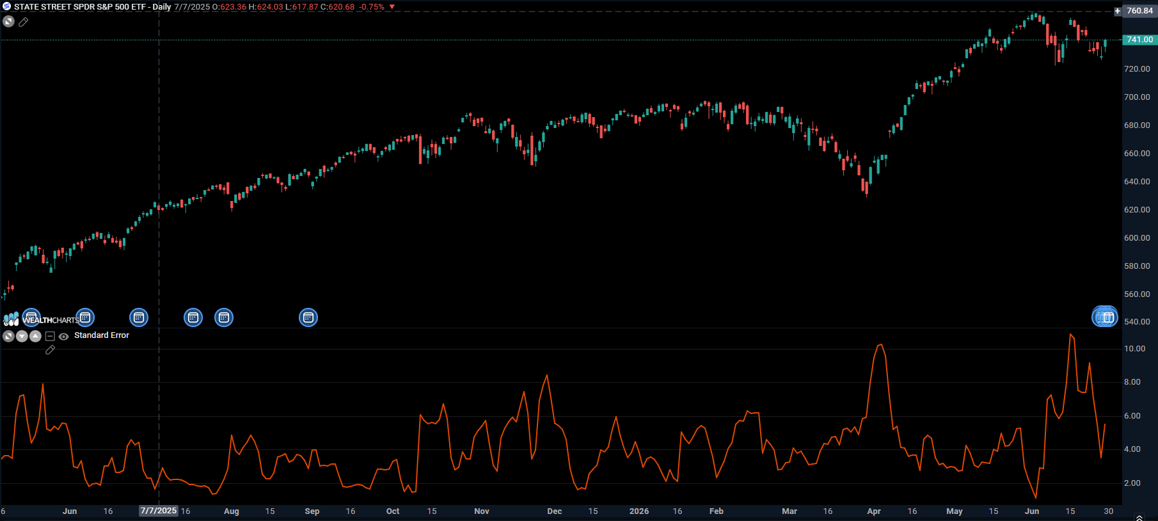The height and width of the screenshot is (521, 1158).
Task: Click the 2.00 indicator axis label
Action: (1132, 483)
